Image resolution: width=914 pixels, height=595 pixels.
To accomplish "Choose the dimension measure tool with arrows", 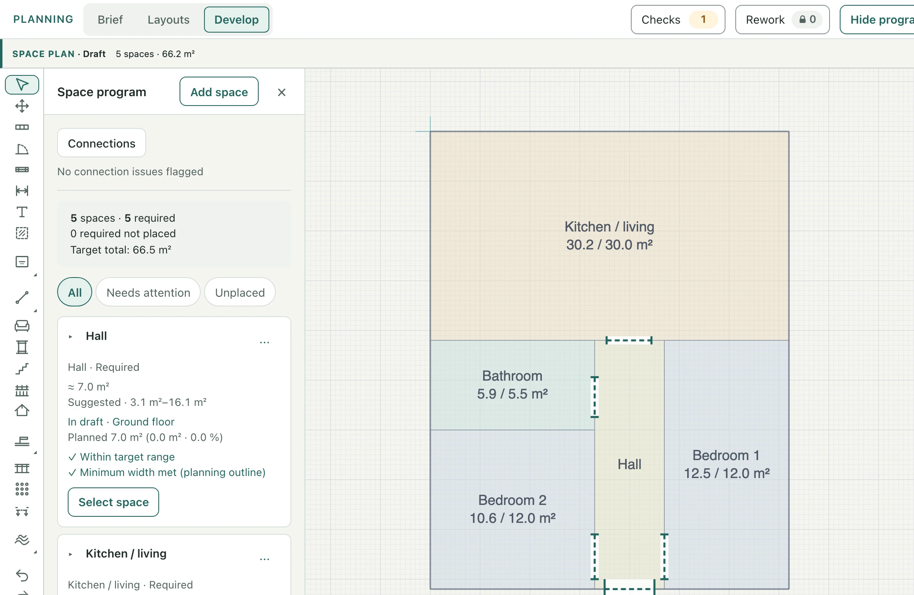I will (22, 191).
